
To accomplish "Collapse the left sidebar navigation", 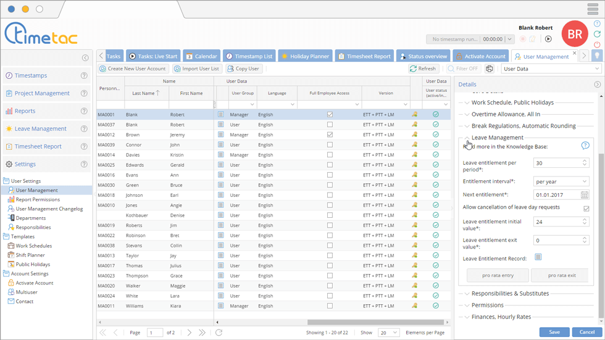I will [x=85, y=58].
